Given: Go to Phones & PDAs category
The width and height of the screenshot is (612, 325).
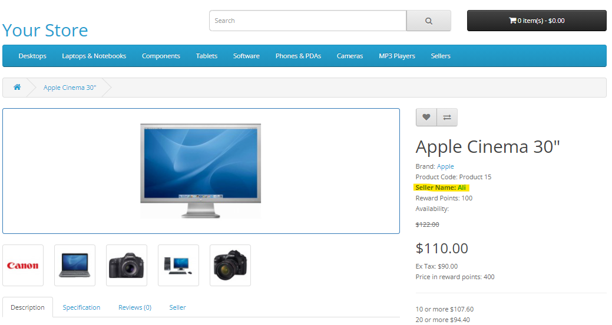Looking at the screenshot, I should pos(298,56).
